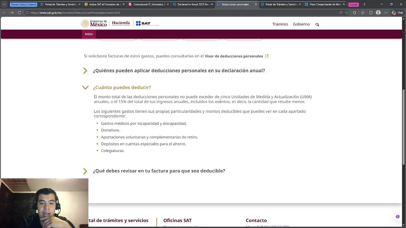Expand ¿Quiénes pueden aplicar deducciones personales? section
406x228 pixels.
tap(179, 71)
